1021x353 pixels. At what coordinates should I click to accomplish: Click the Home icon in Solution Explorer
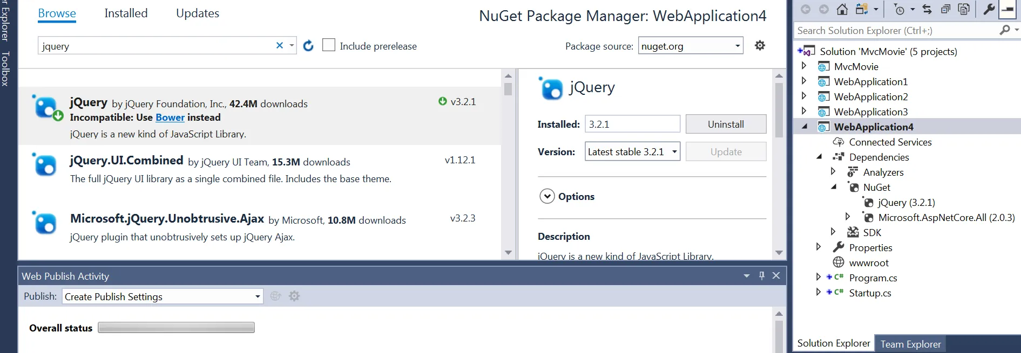pyautogui.click(x=842, y=9)
